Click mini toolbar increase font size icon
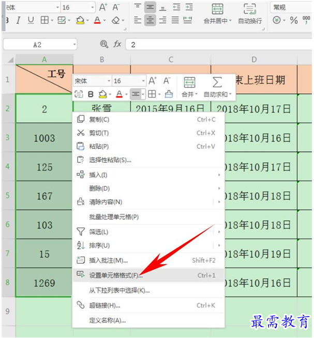 click(153, 81)
